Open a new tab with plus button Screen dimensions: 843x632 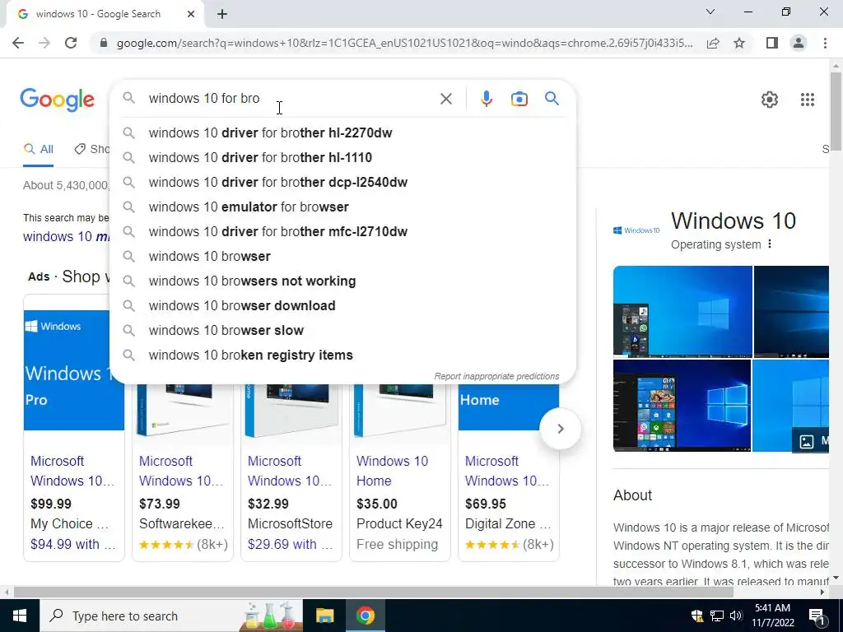pyautogui.click(x=222, y=15)
